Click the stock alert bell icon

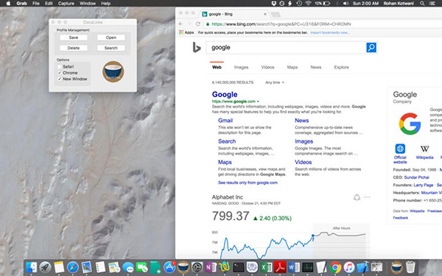(x=357, y=197)
